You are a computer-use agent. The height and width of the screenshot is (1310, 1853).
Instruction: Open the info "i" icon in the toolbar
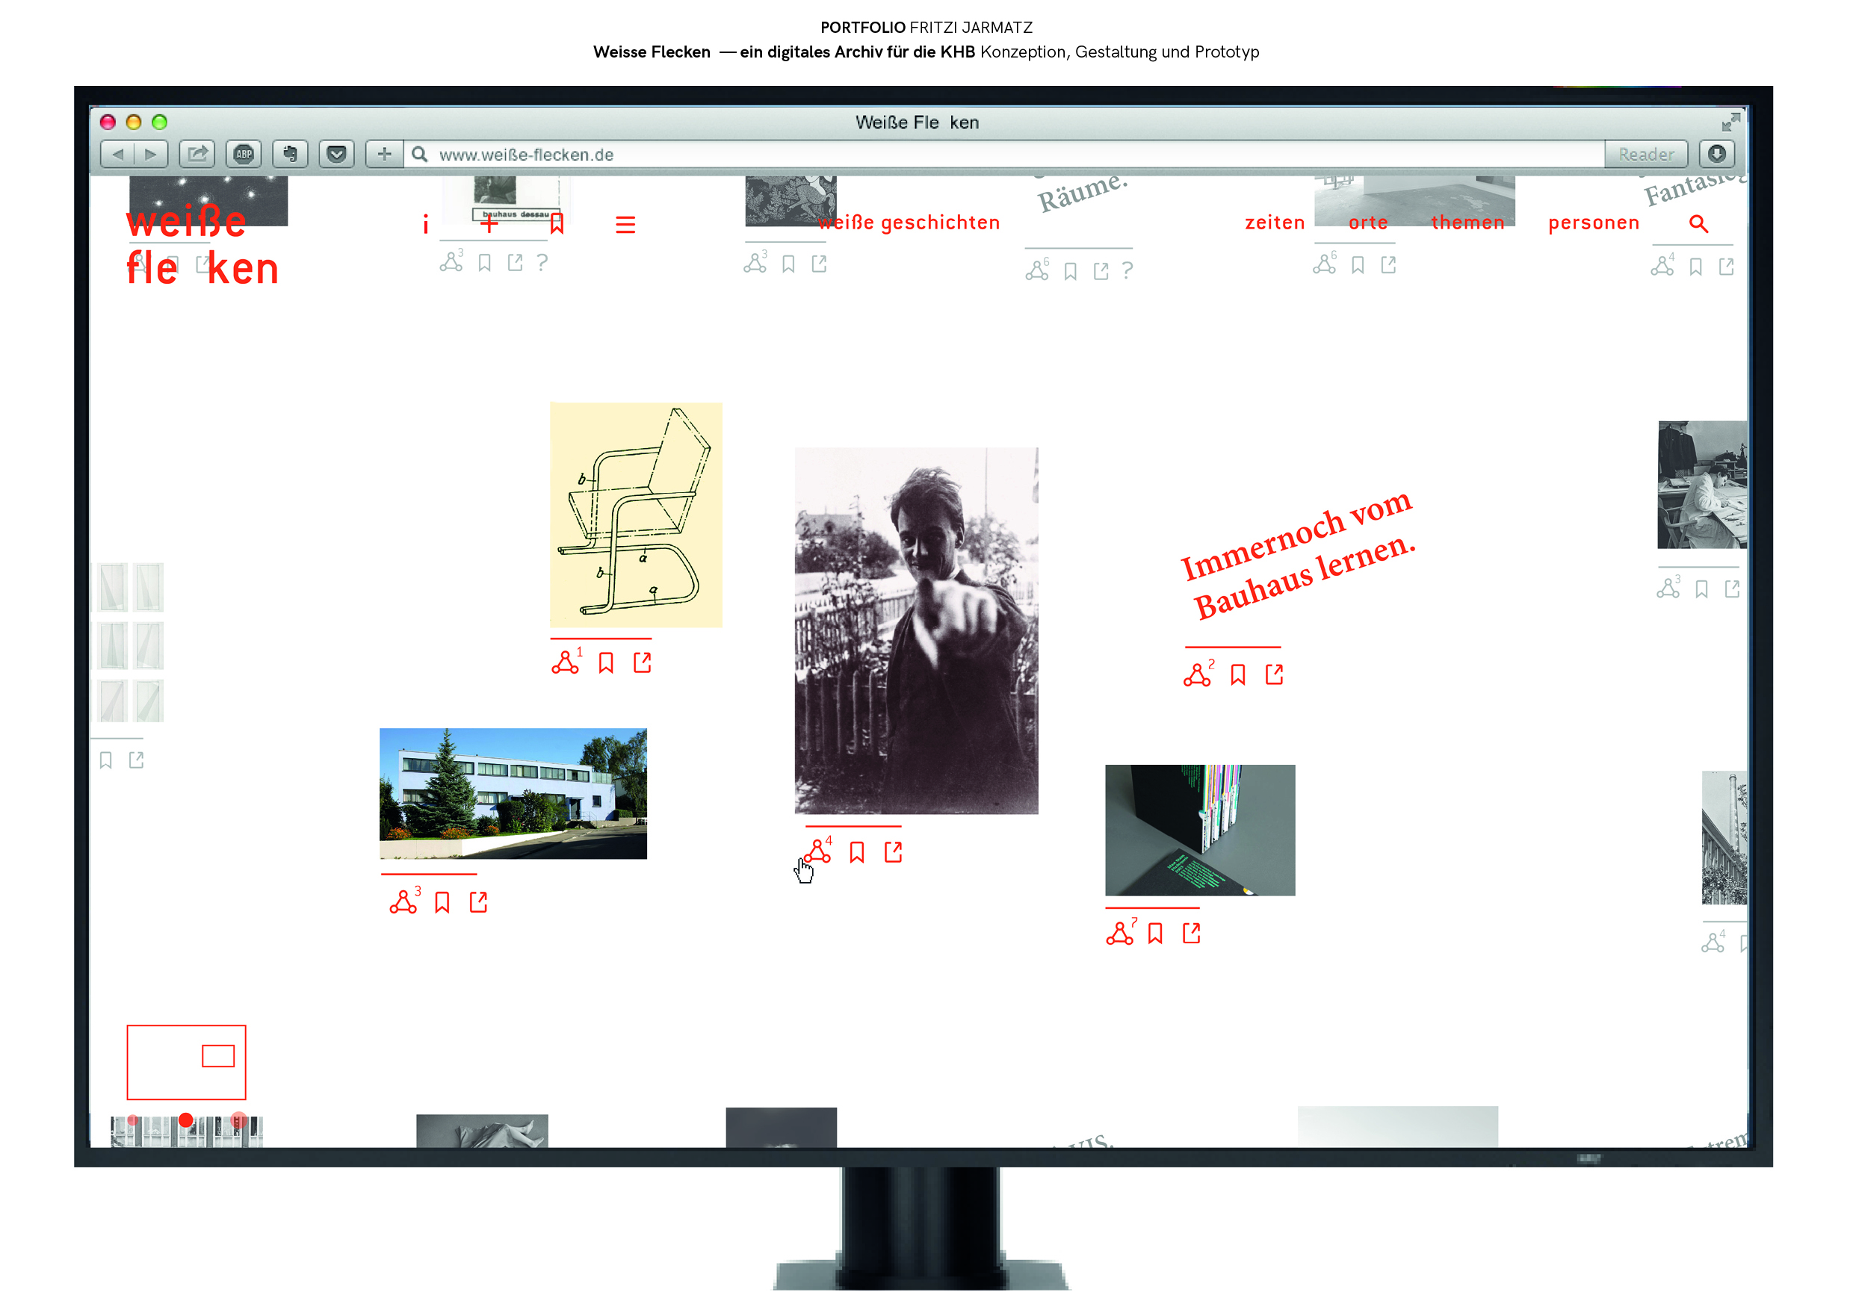425,223
